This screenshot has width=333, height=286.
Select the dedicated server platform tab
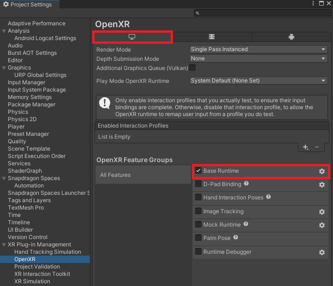click(x=212, y=37)
